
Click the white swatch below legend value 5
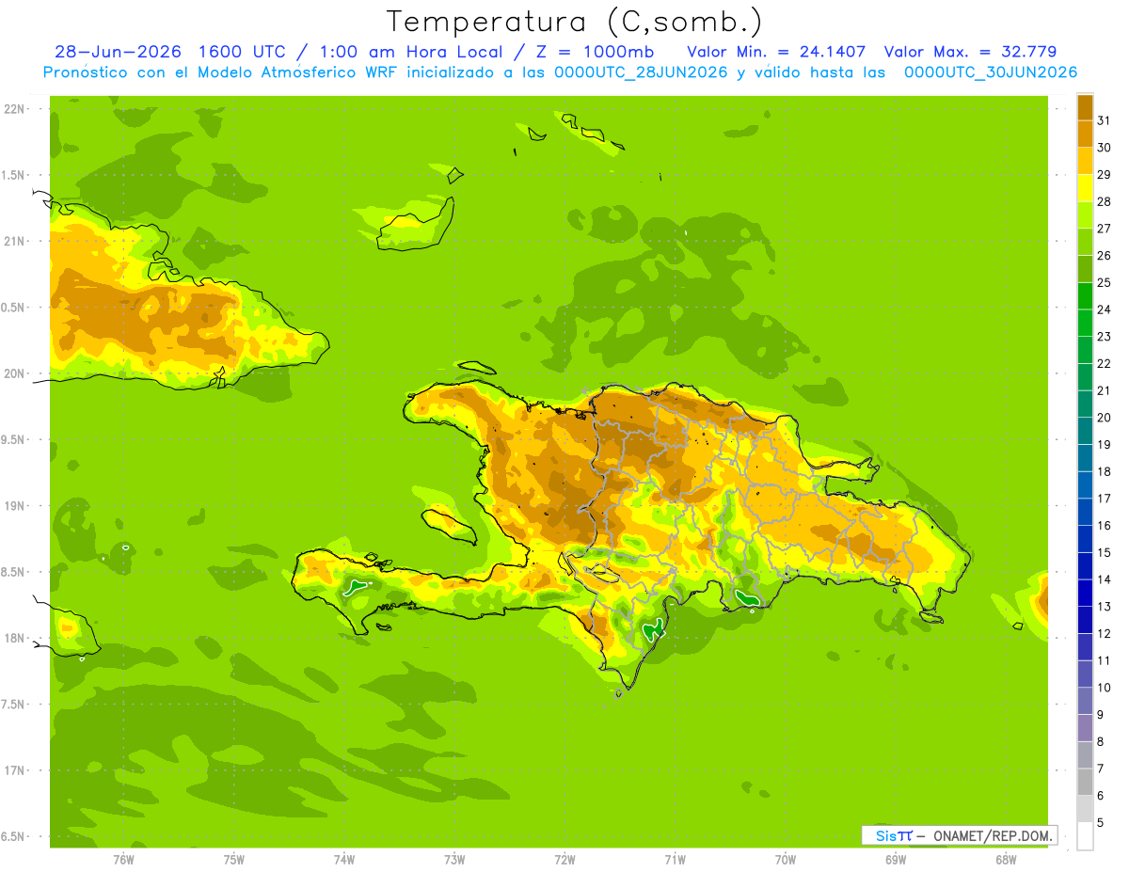coord(1085,836)
